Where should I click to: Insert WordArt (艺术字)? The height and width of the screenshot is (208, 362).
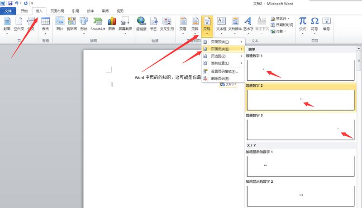click(248, 25)
